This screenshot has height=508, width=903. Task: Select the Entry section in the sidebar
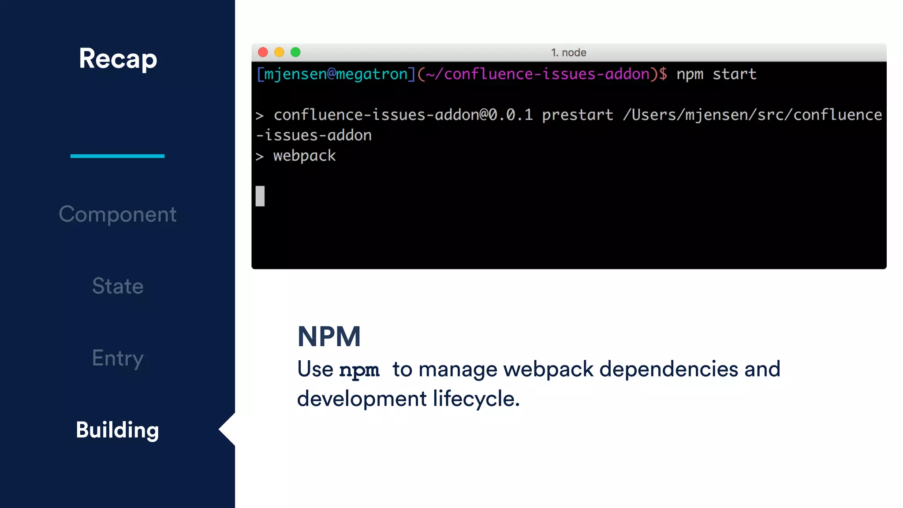(118, 359)
